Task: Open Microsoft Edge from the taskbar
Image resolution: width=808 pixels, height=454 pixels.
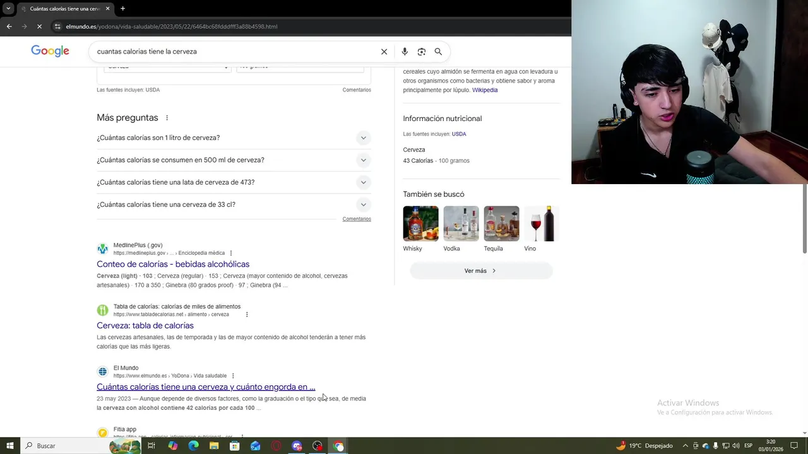Action: point(193,446)
